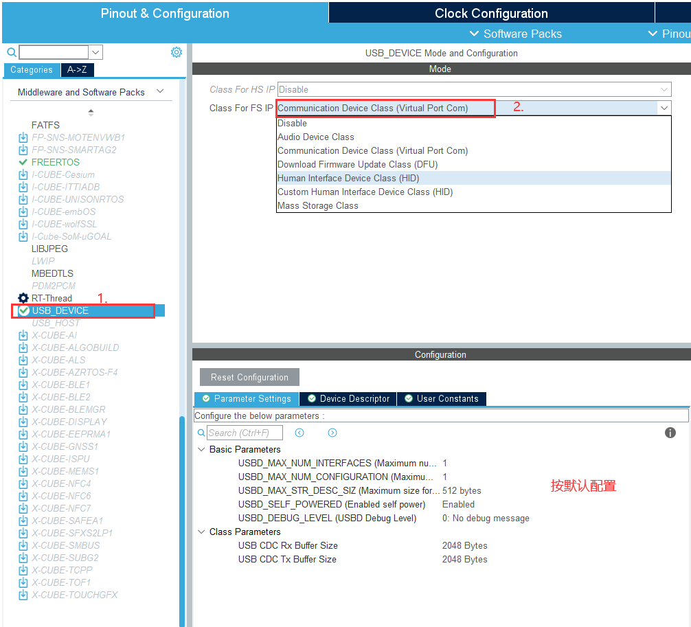Expand the Software Packs menu
The image size is (691, 627).
coord(516,34)
